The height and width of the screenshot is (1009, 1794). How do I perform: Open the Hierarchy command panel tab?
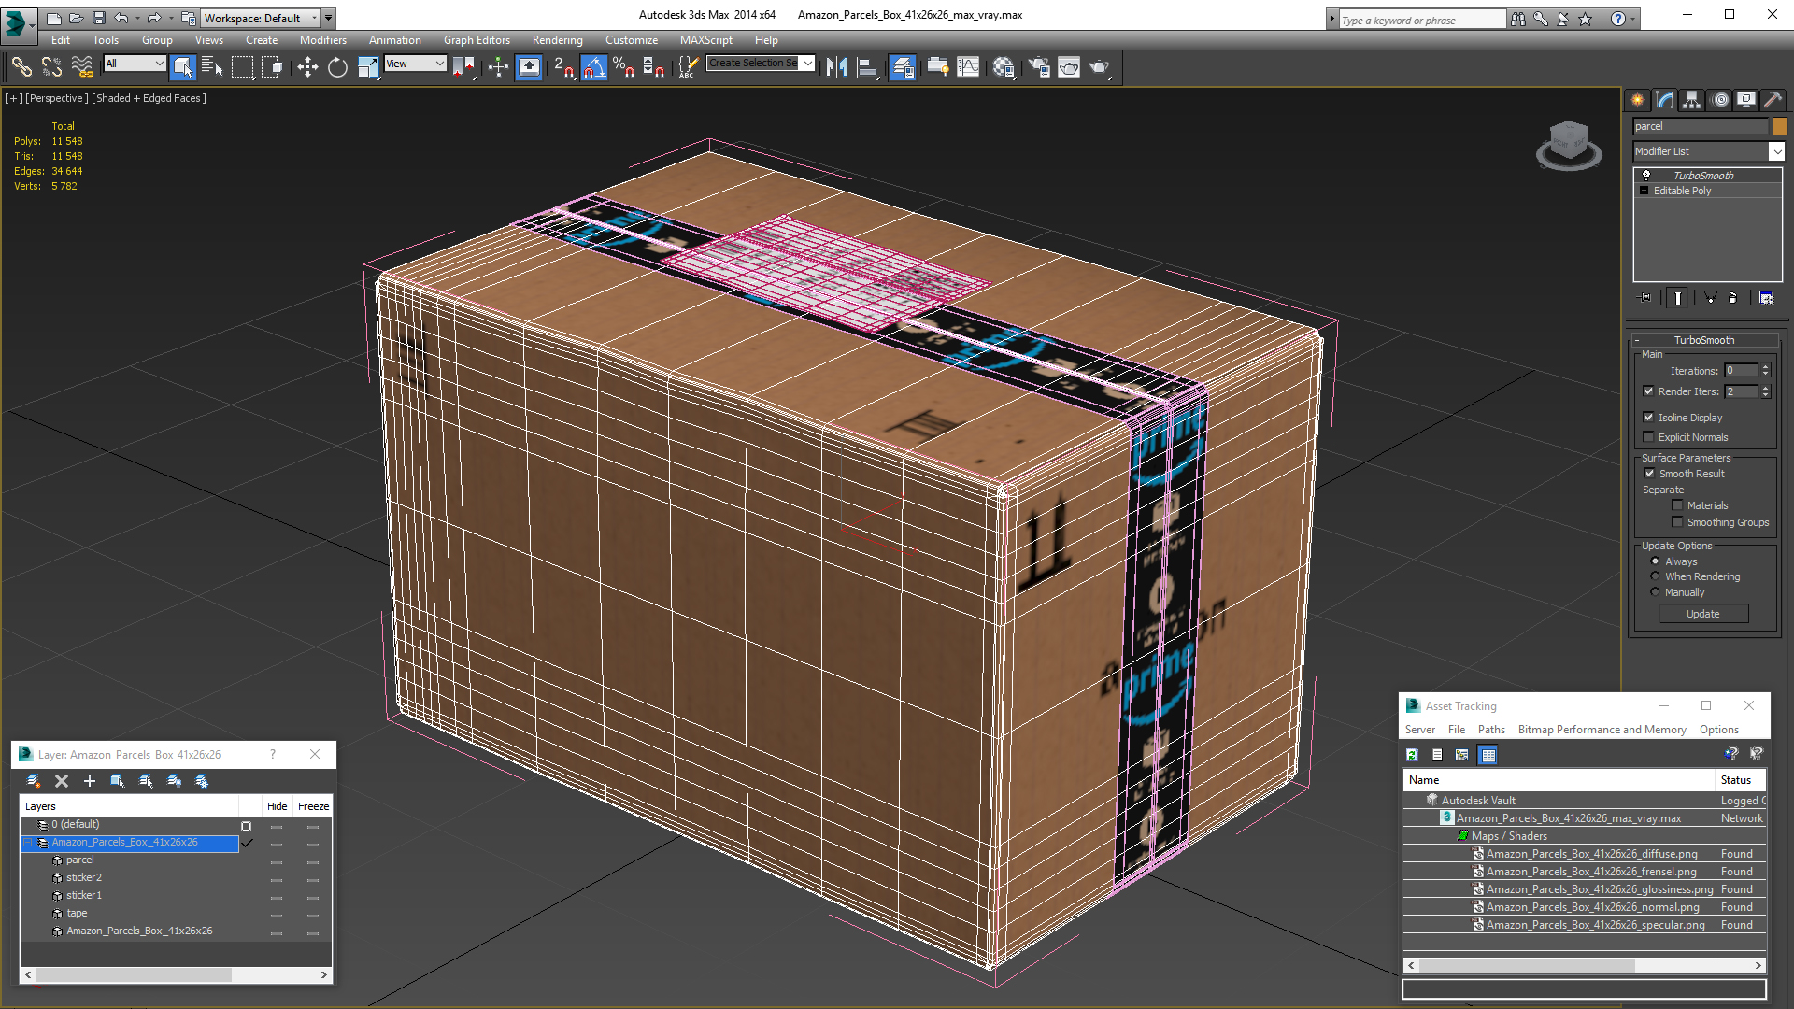[1691, 100]
